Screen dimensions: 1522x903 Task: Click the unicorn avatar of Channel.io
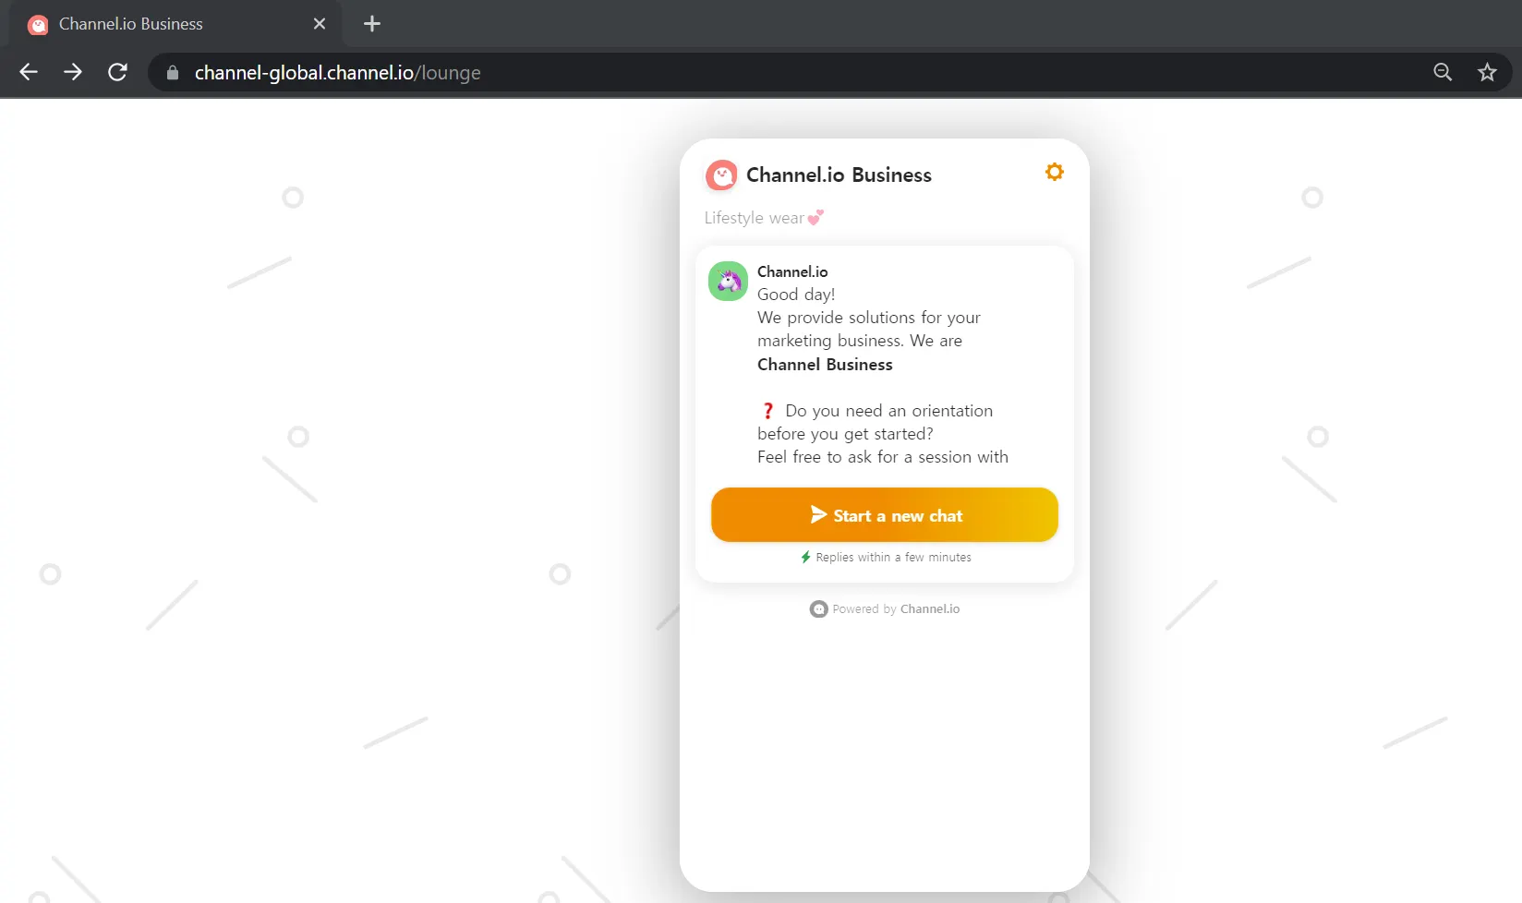coord(728,281)
